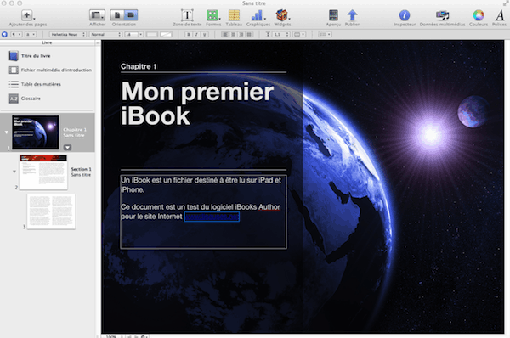Image resolution: width=510 pixels, height=338 pixels.
Task: Click the Chapitre 1 heading text
Action: 139,66
